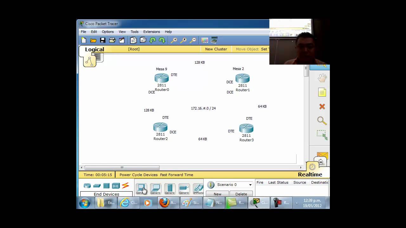Select Router2 on the workspace
Screen dimensions: 406x228
(160, 127)
